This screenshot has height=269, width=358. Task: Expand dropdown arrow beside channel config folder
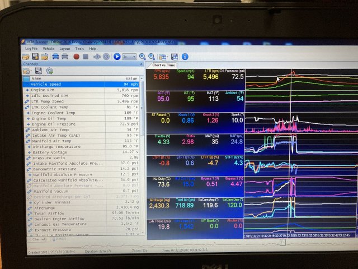coord(31,72)
